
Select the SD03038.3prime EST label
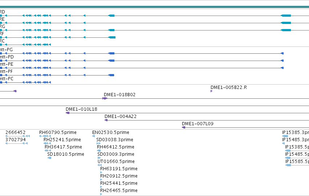115,140
